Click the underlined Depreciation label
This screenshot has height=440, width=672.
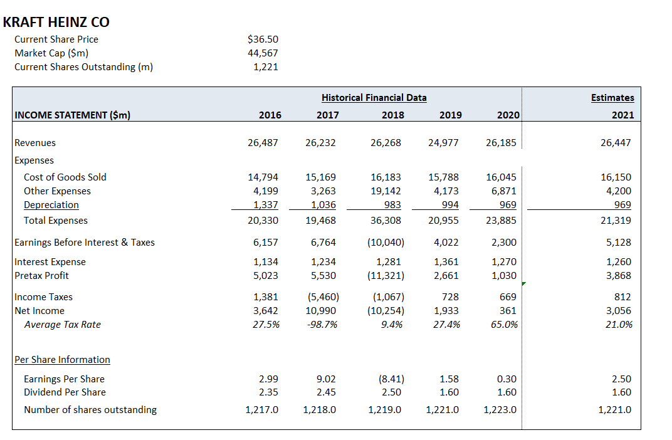point(51,205)
